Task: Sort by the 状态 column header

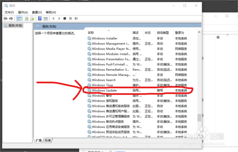Action: pos(147,33)
